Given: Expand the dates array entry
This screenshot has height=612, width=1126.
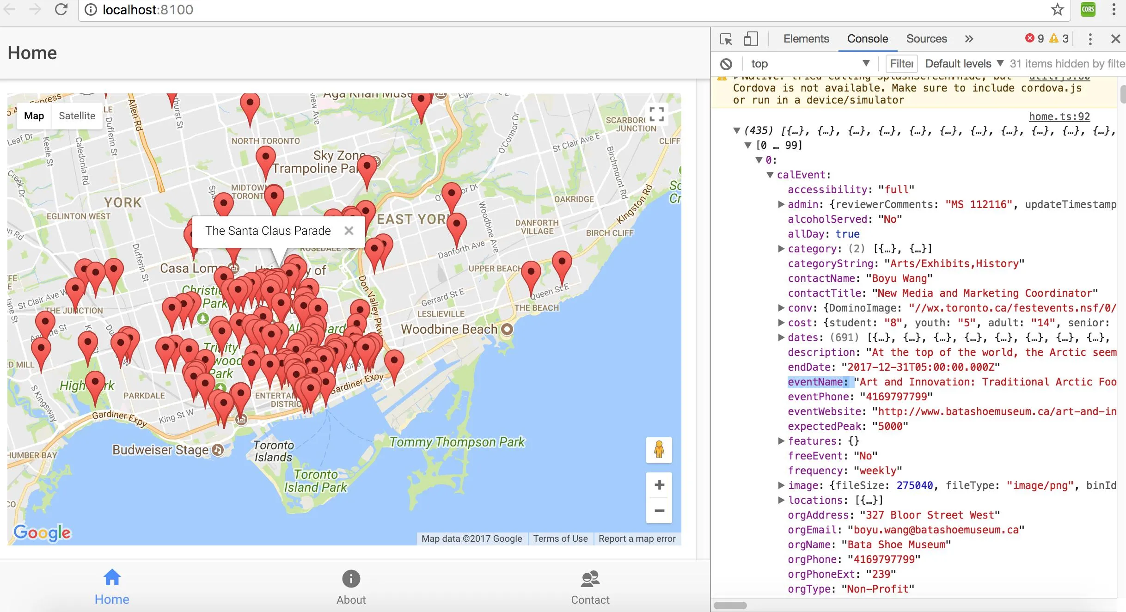Looking at the screenshot, I should 781,337.
